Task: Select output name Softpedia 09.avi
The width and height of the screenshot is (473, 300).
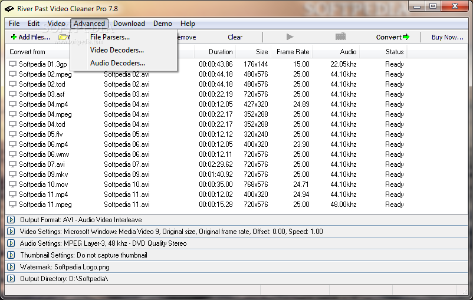Action: coord(127,174)
